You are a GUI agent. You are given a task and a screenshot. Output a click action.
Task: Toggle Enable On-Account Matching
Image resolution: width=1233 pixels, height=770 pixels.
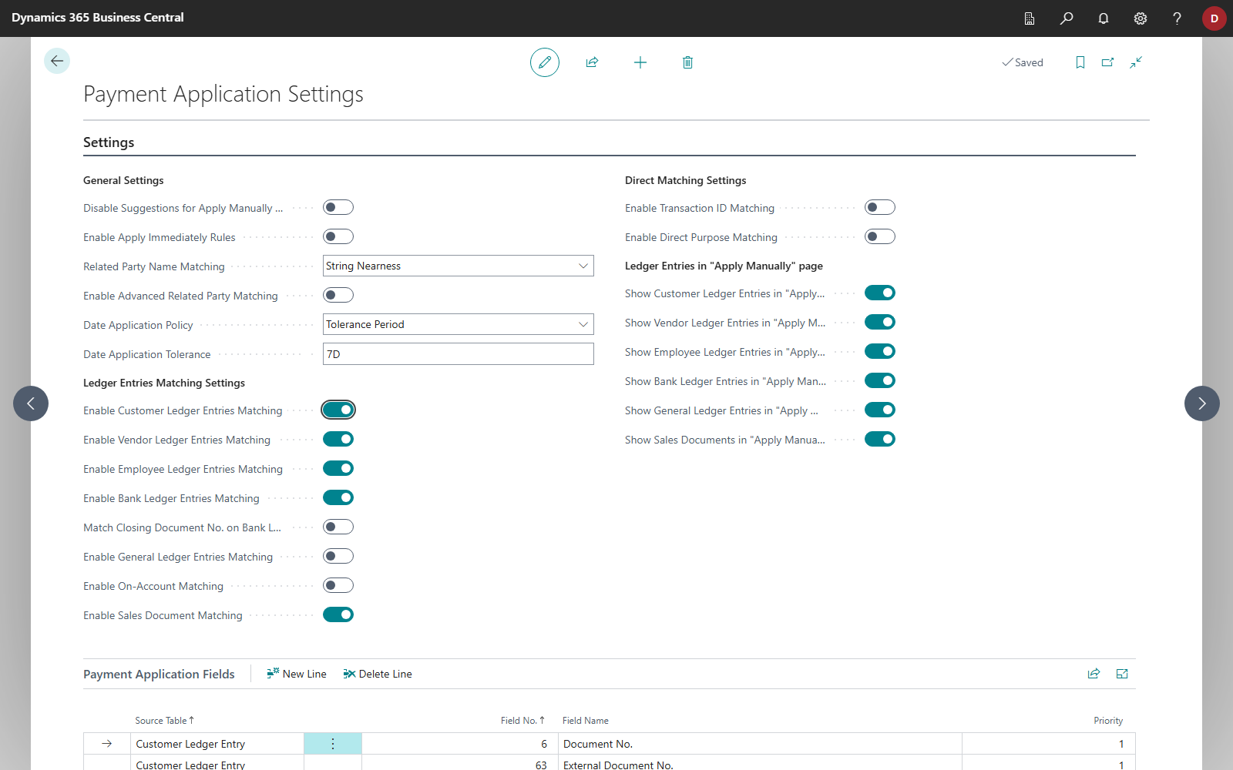[338, 585]
